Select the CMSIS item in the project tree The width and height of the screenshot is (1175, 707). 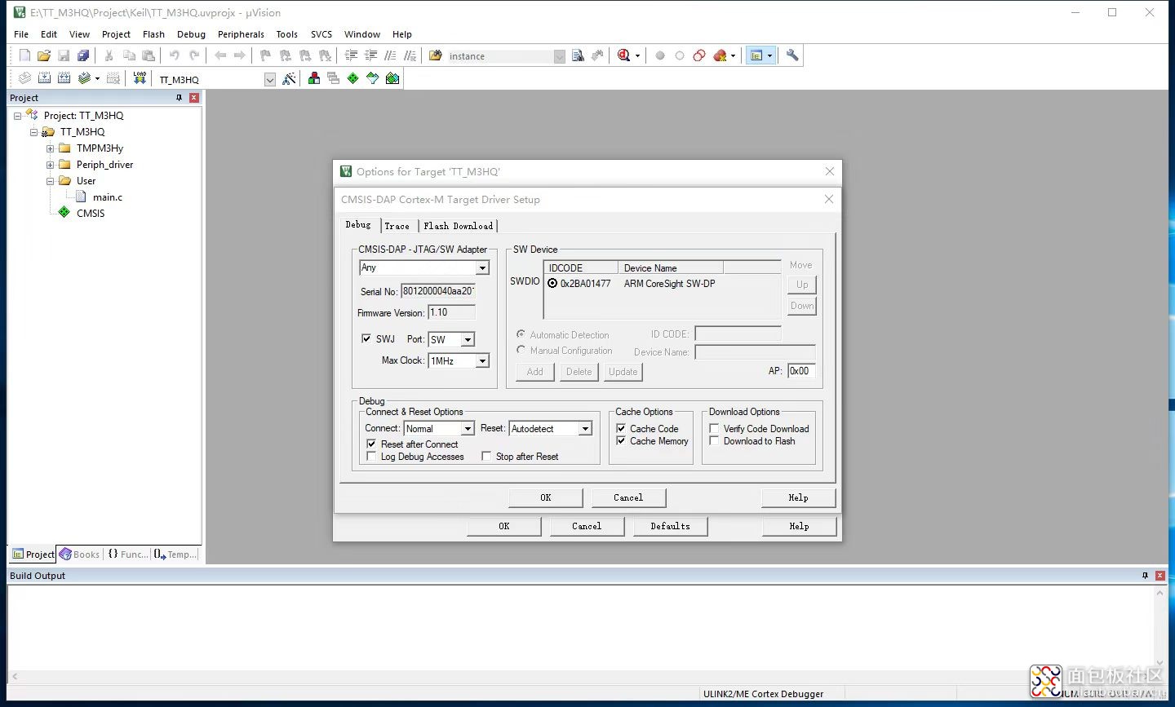91,214
